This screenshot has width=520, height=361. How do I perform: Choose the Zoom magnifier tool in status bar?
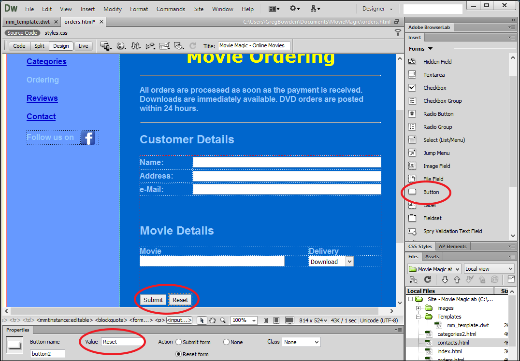[x=223, y=320]
